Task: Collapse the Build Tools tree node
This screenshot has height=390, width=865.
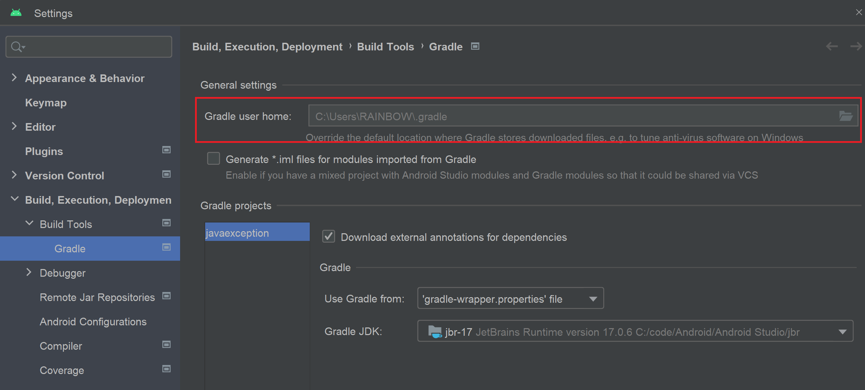Action: click(x=30, y=224)
